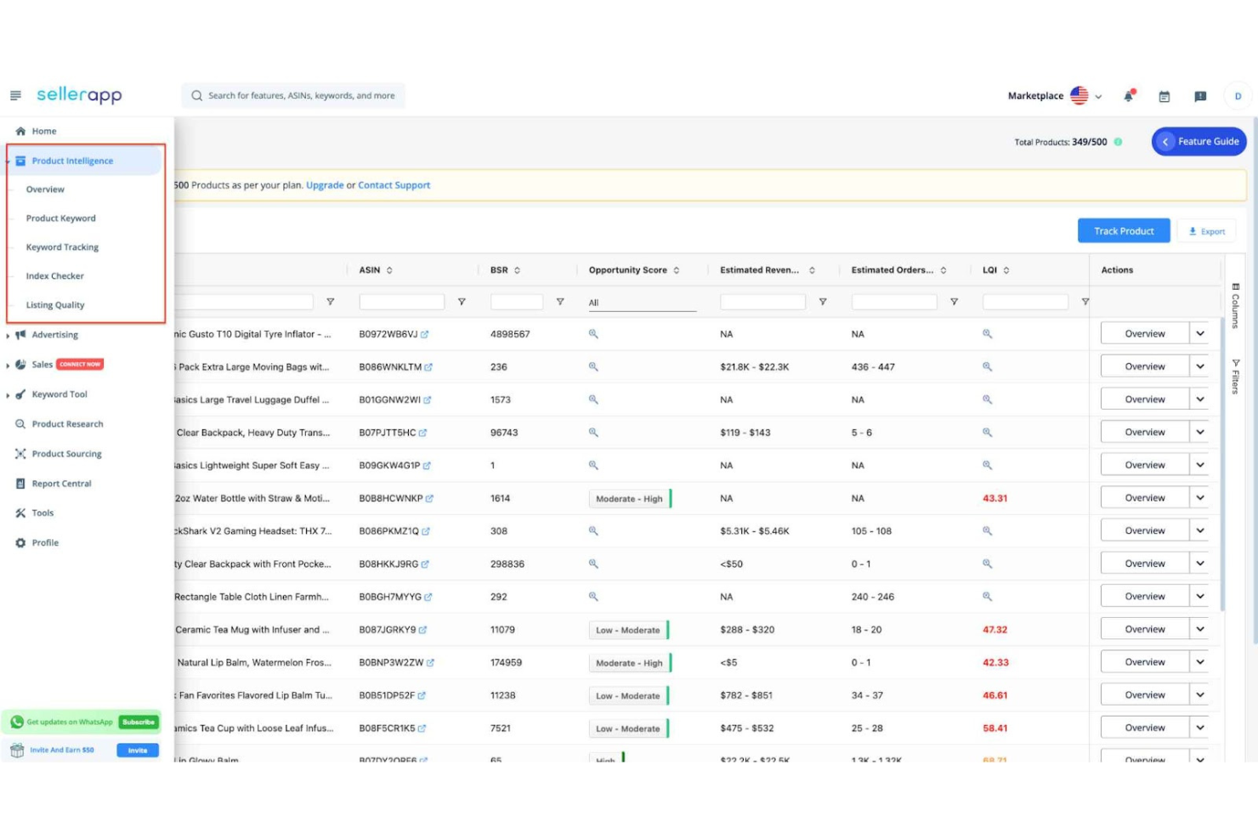Open external link icon for ASIN B0B8HCWNKP
1258x839 pixels.
pyautogui.click(x=429, y=498)
